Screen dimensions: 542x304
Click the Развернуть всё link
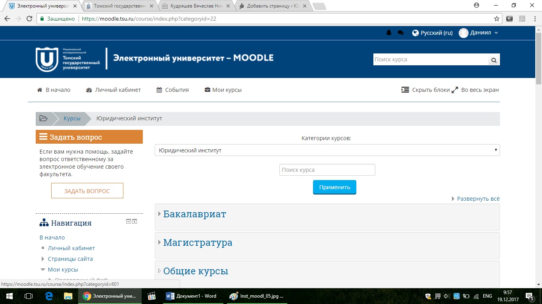tap(478, 198)
